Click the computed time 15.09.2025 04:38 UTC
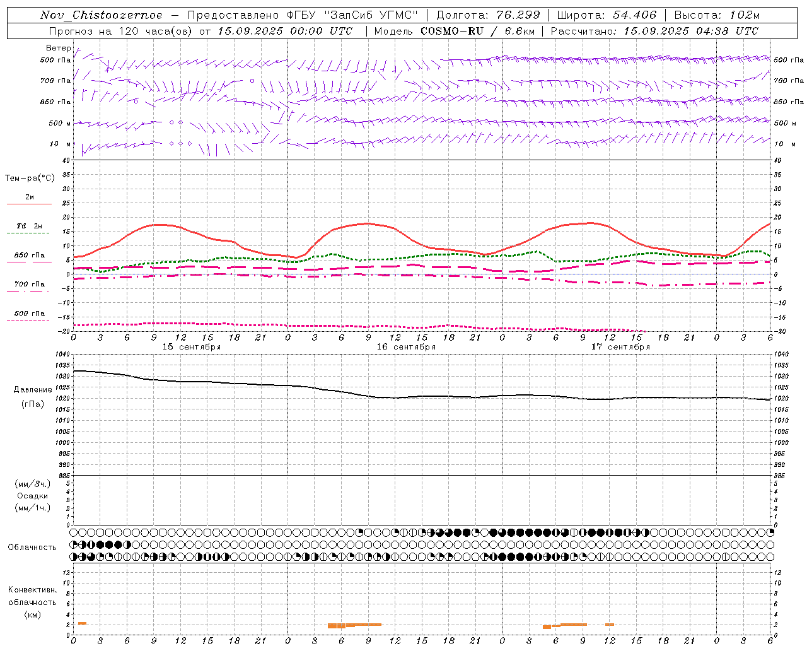 pos(691,31)
